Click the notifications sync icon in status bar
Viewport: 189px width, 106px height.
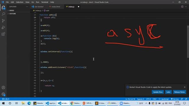click(x=186, y=99)
